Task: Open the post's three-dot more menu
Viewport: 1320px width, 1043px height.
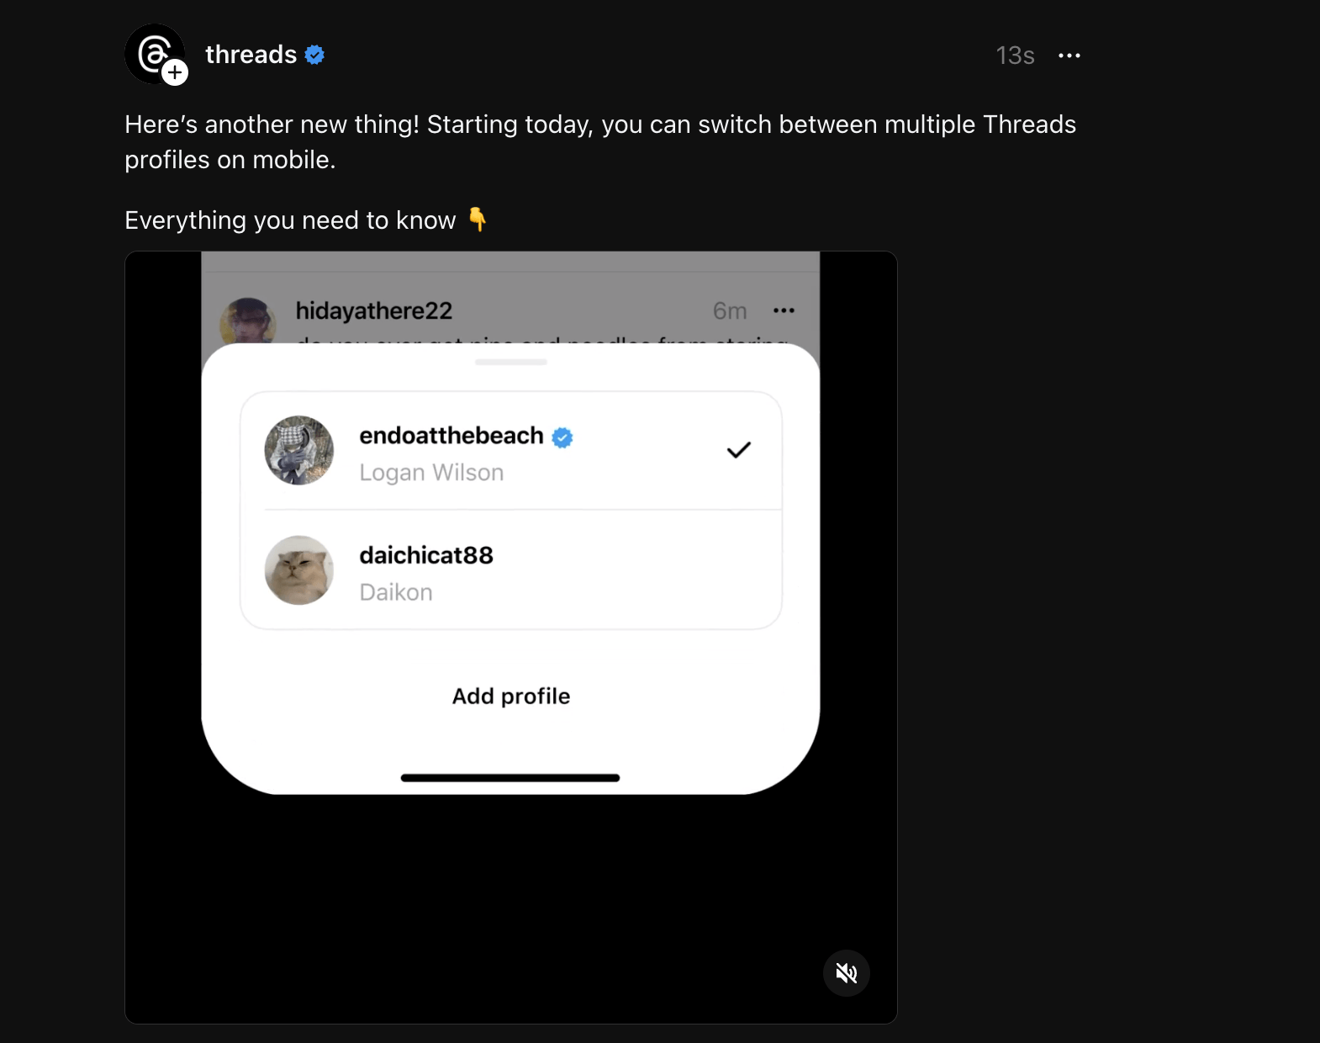Action: (1069, 56)
